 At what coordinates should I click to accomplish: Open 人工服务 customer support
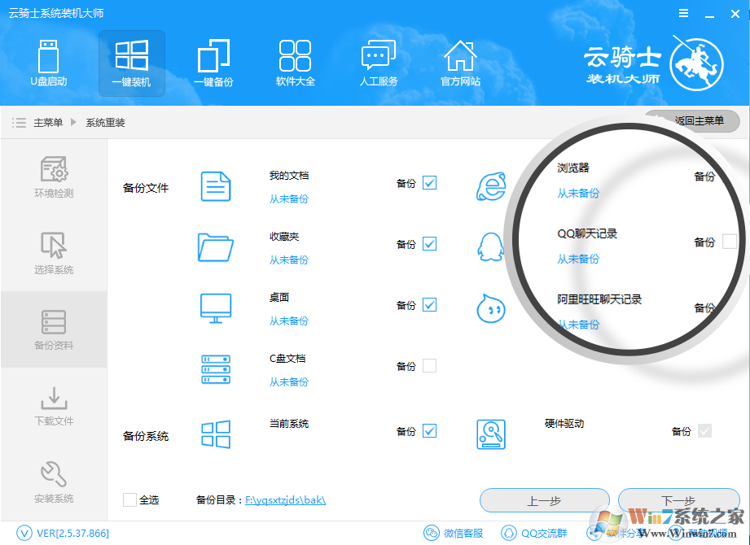click(x=378, y=63)
